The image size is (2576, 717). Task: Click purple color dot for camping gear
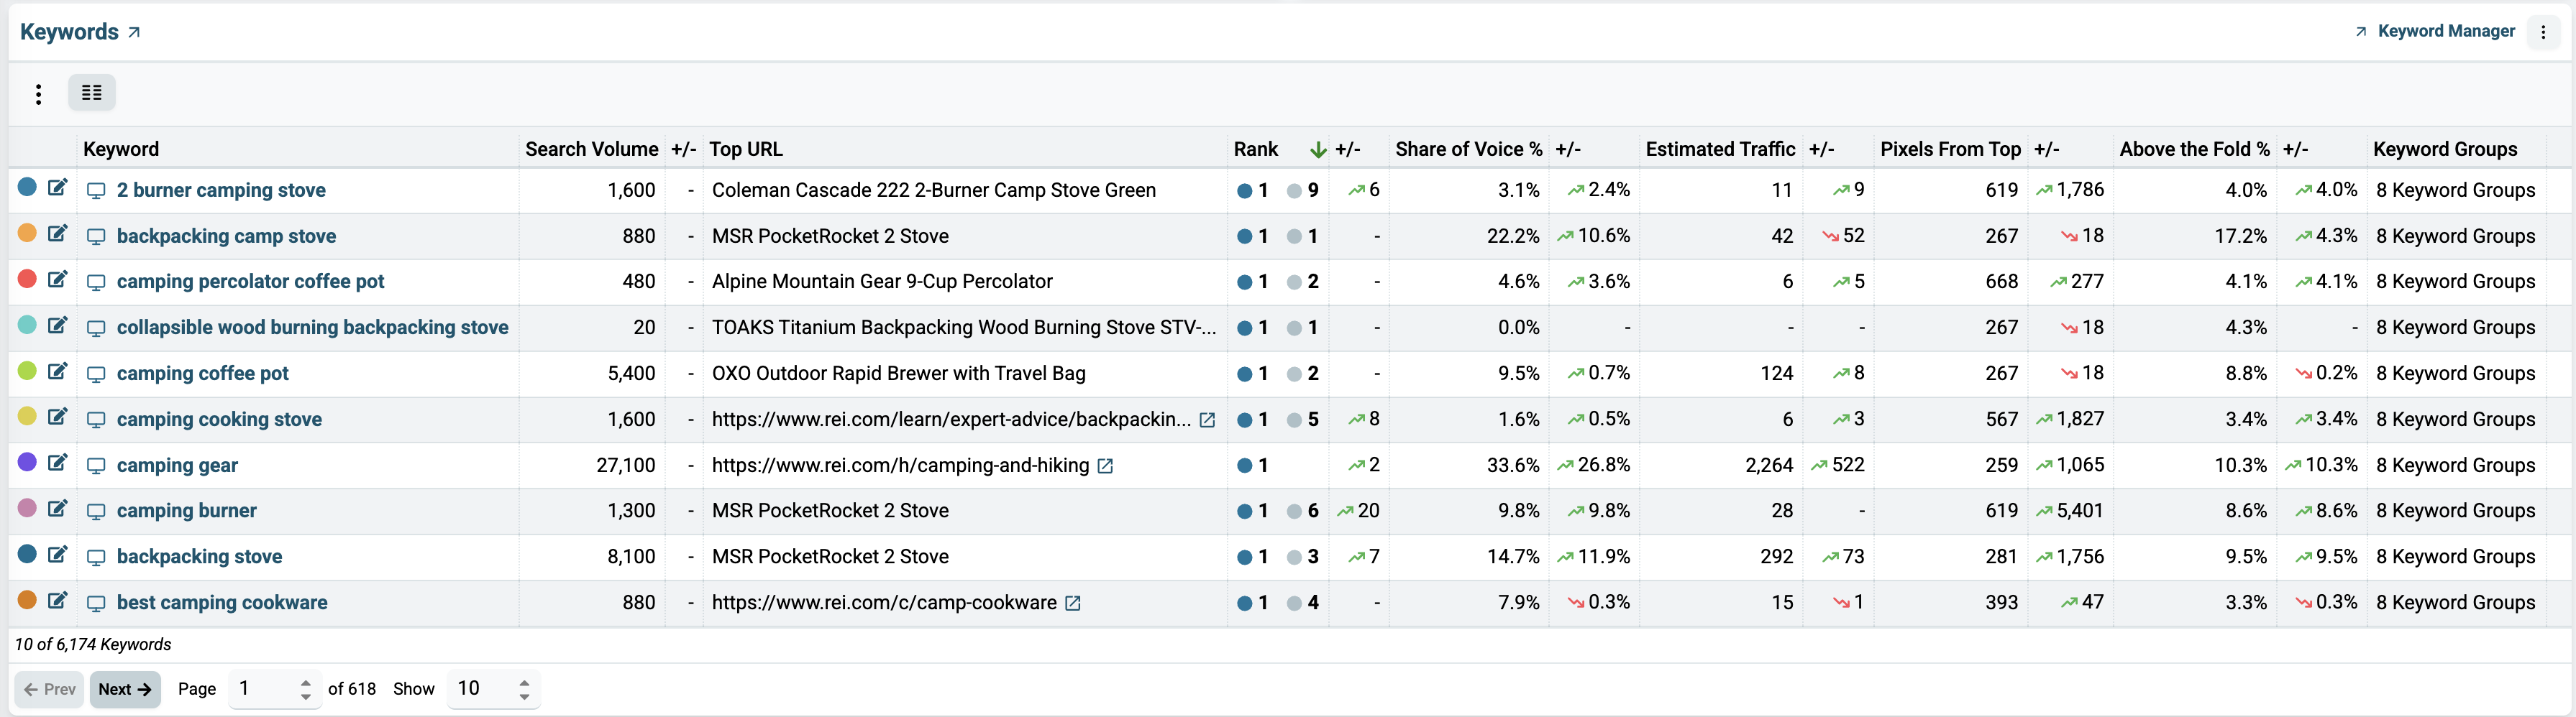point(28,463)
